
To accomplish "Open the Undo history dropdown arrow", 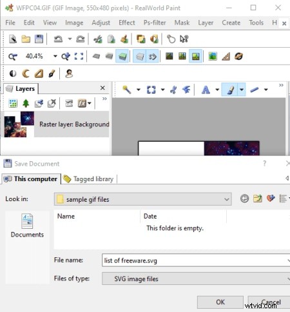I will coord(70,39).
